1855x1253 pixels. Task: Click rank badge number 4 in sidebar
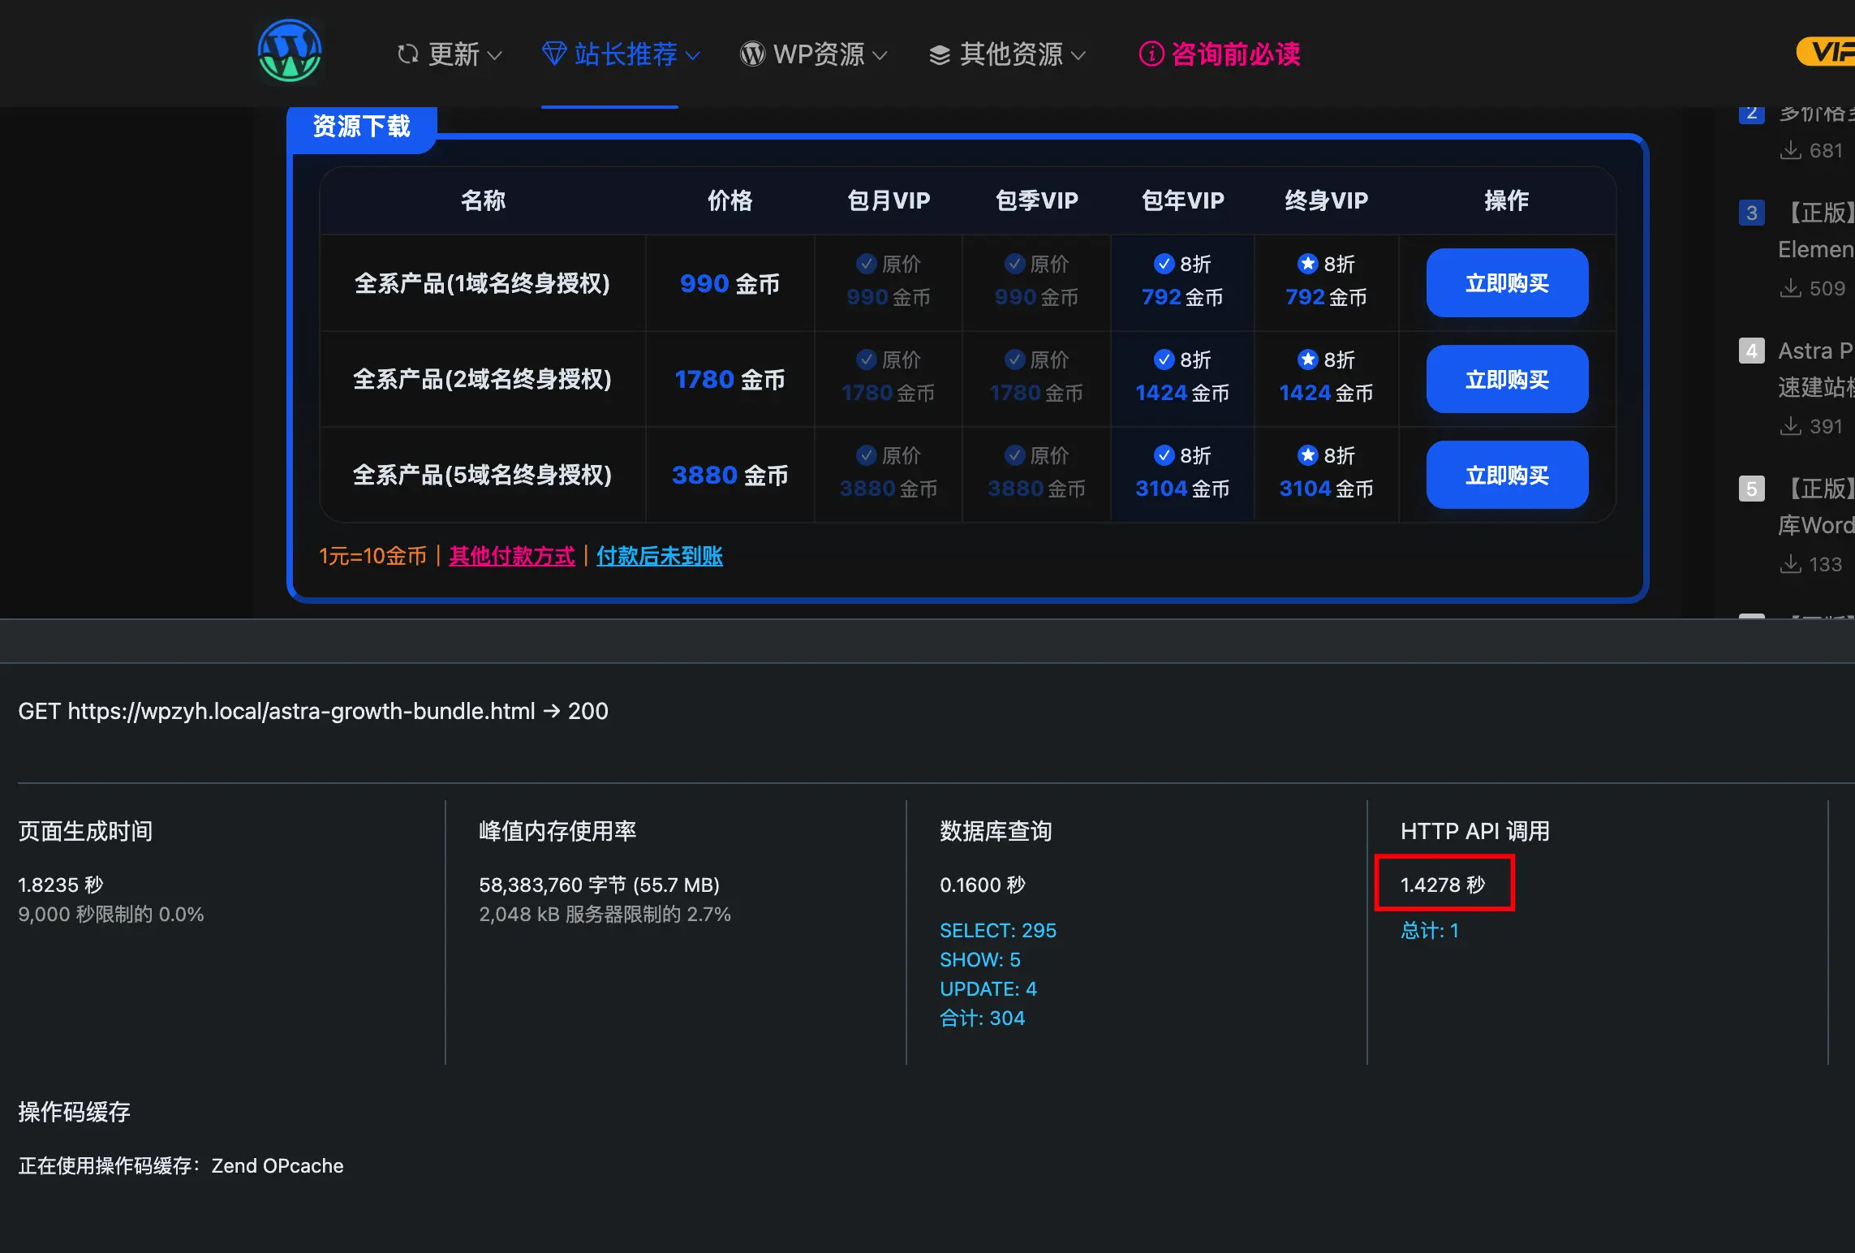click(x=1752, y=351)
